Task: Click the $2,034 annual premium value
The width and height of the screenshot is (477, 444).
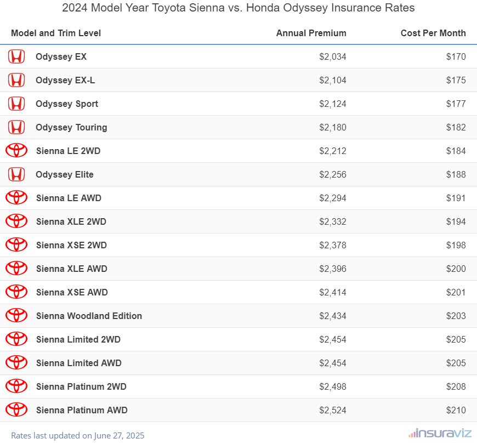Action: (x=333, y=57)
